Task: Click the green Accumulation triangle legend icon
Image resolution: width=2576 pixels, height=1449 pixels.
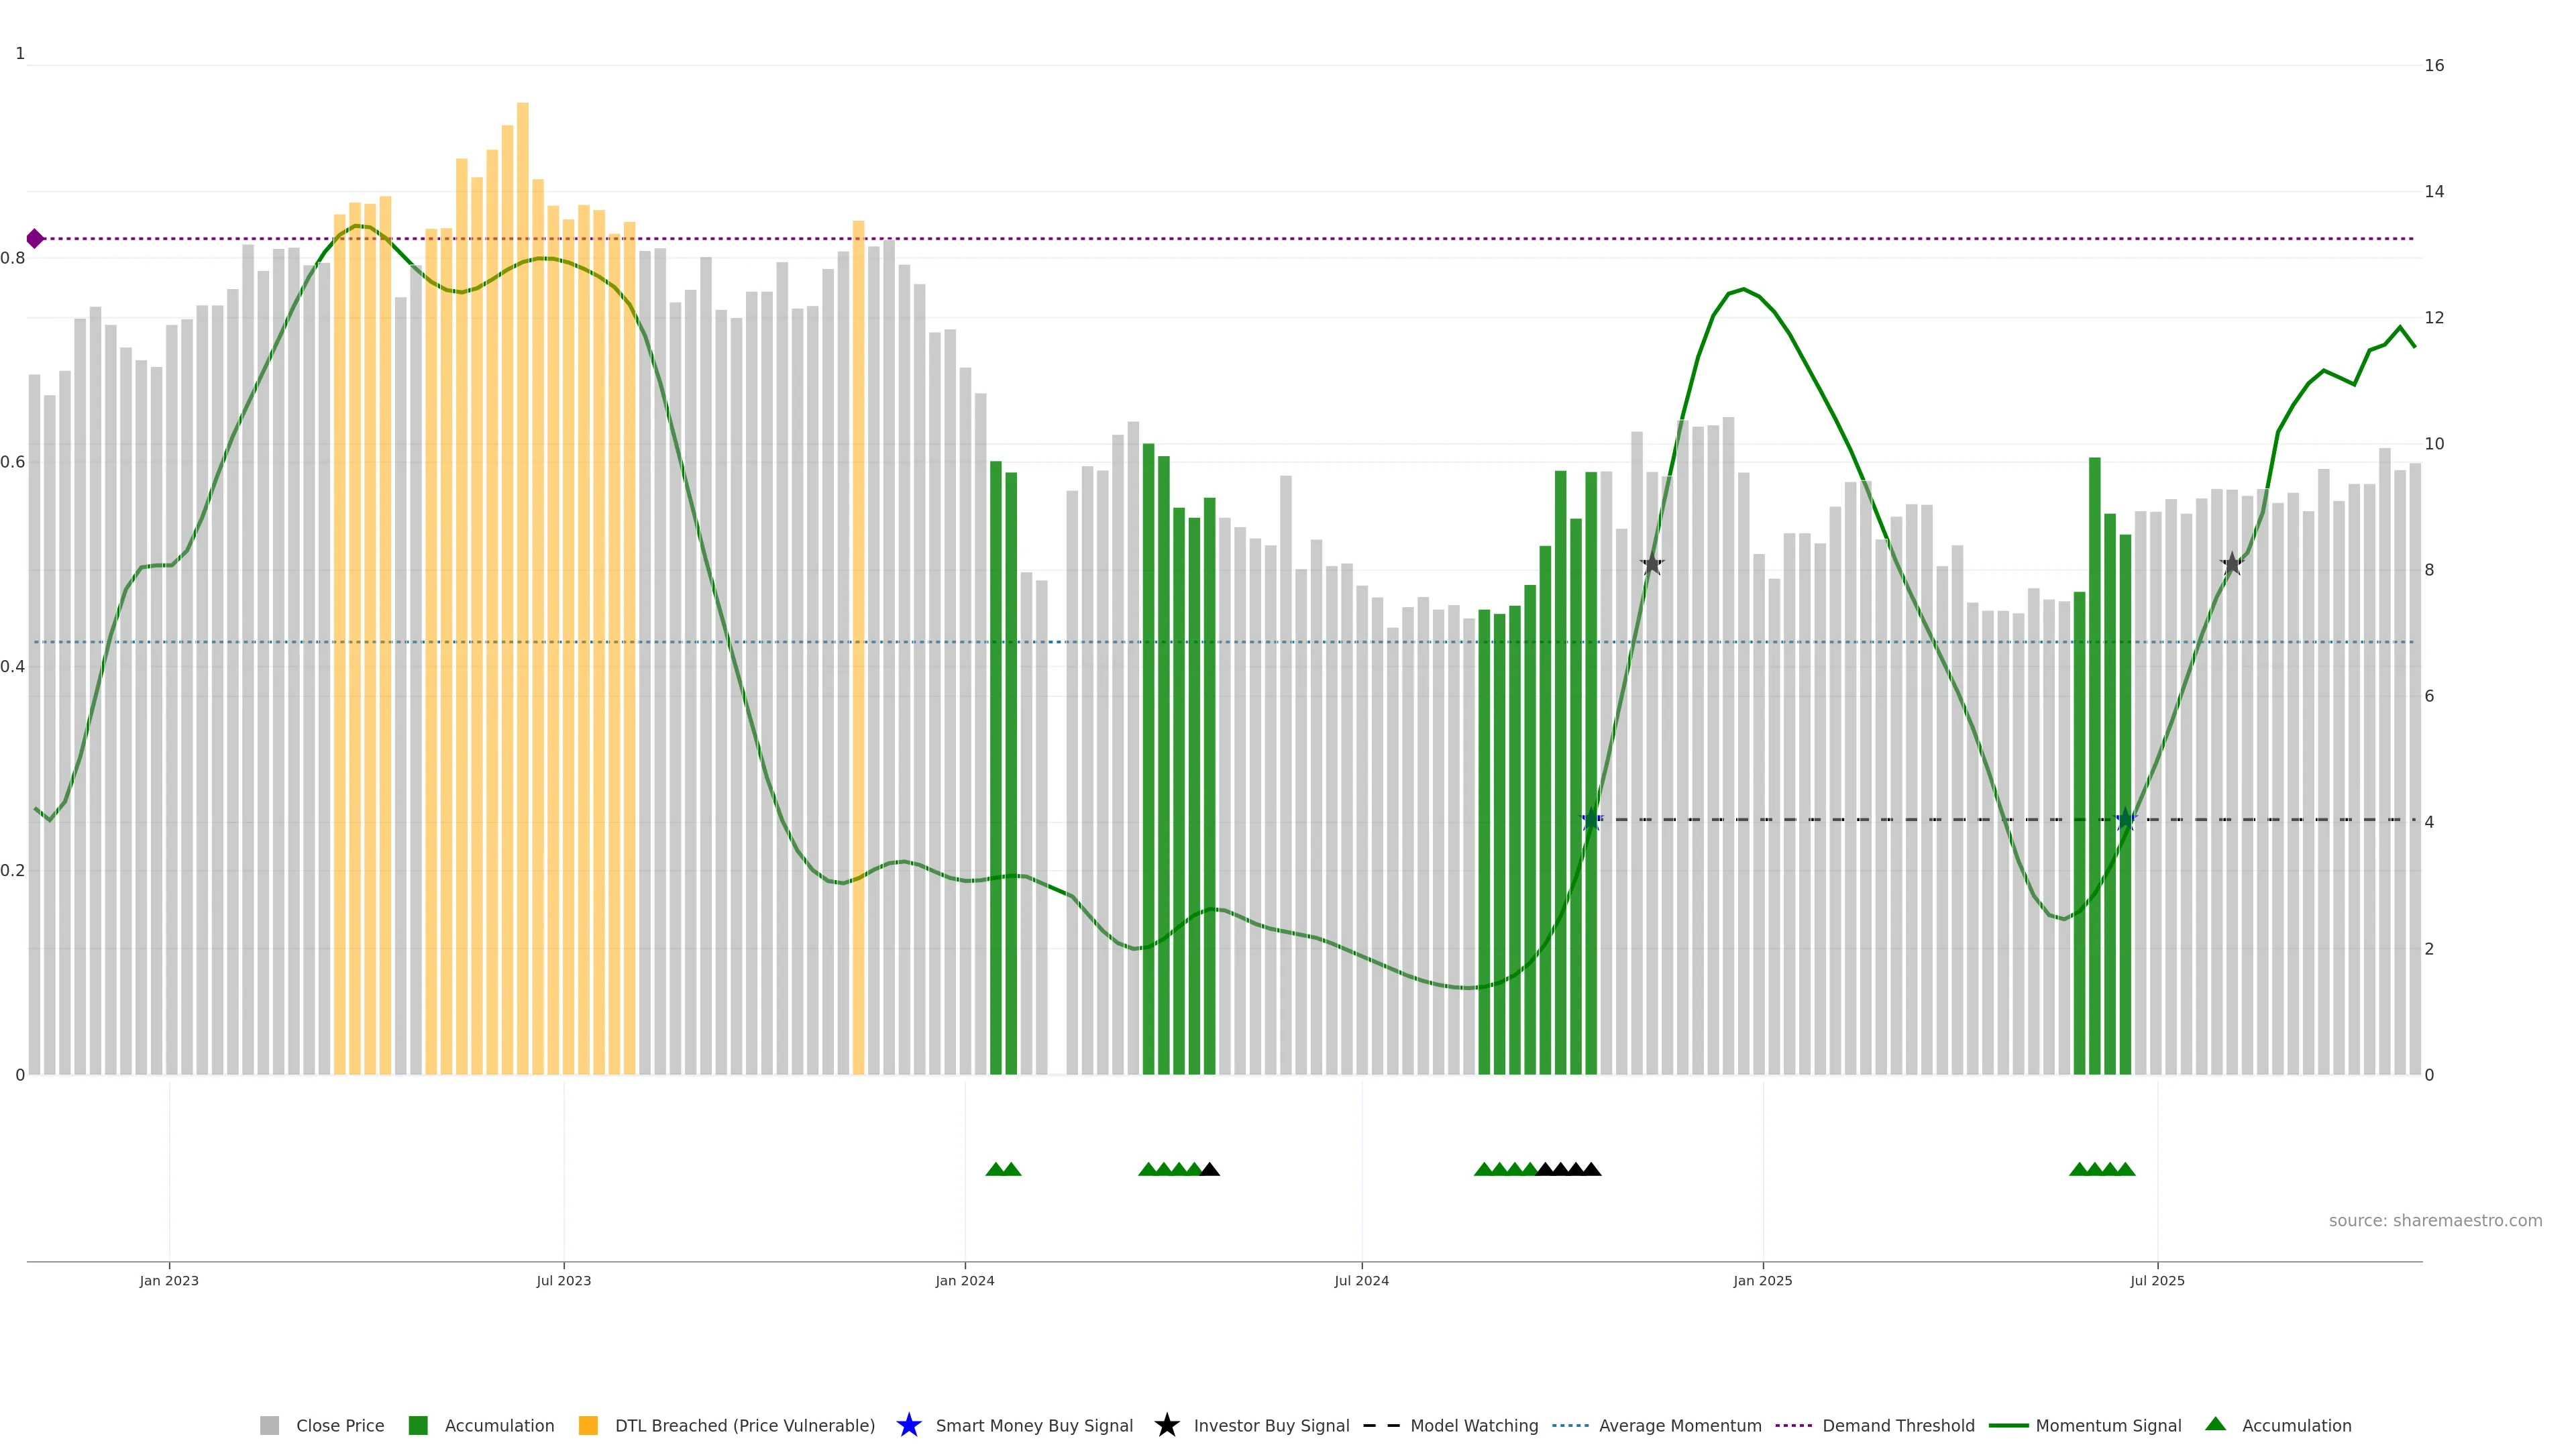Action: [2215, 1424]
